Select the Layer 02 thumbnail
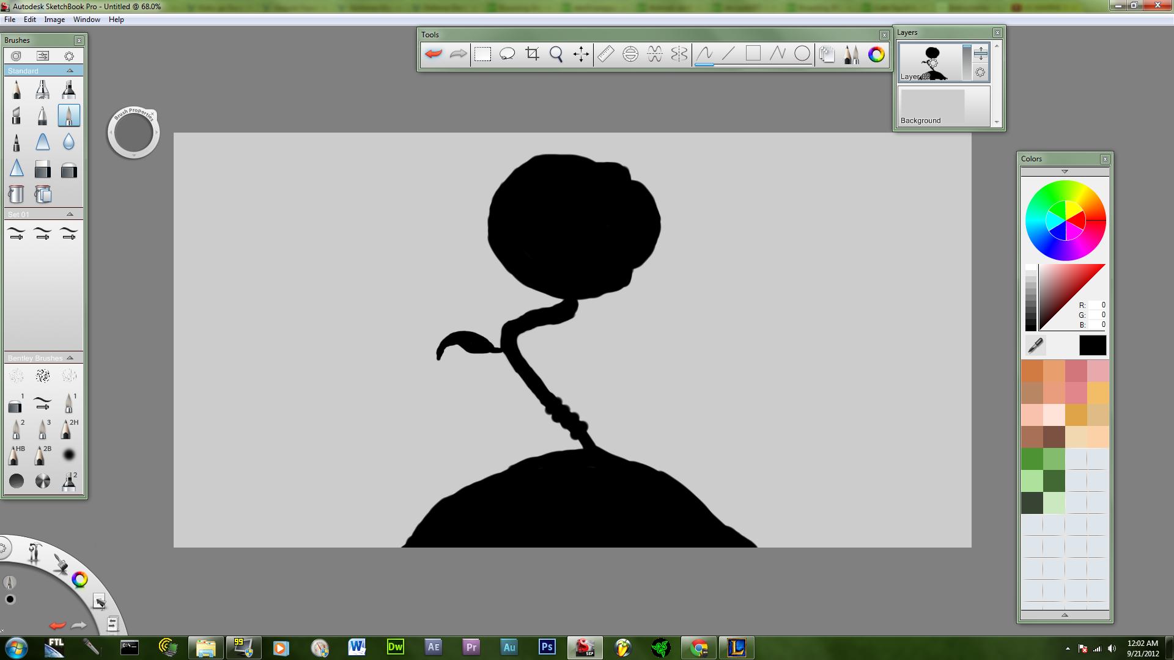This screenshot has height=660, width=1174. coord(930,62)
